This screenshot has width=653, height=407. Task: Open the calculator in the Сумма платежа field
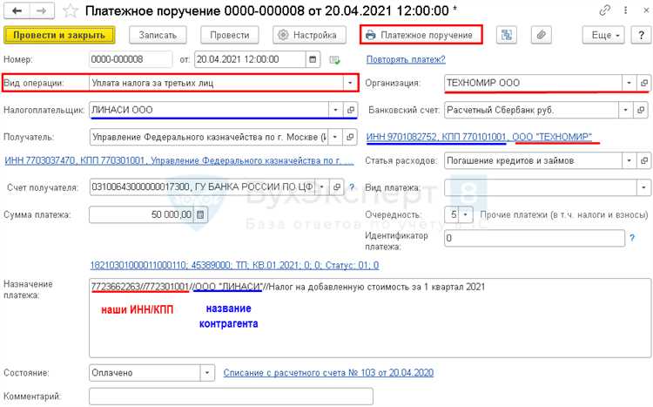pyautogui.click(x=200, y=215)
